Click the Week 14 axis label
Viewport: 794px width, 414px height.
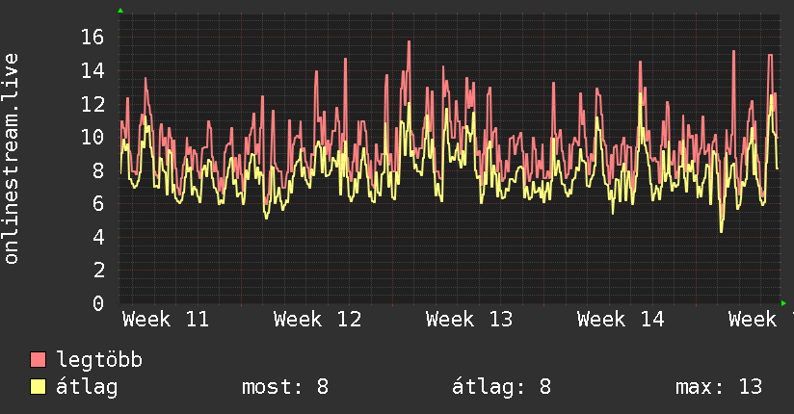pyautogui.click(x=621, y=320)
